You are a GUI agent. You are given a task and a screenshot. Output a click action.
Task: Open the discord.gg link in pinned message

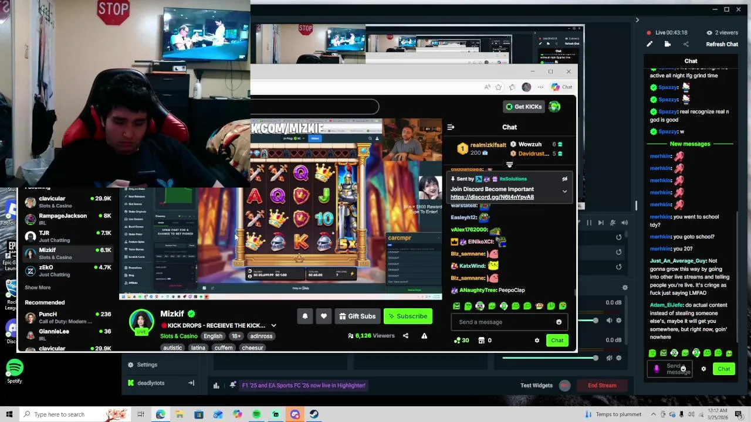492,197
